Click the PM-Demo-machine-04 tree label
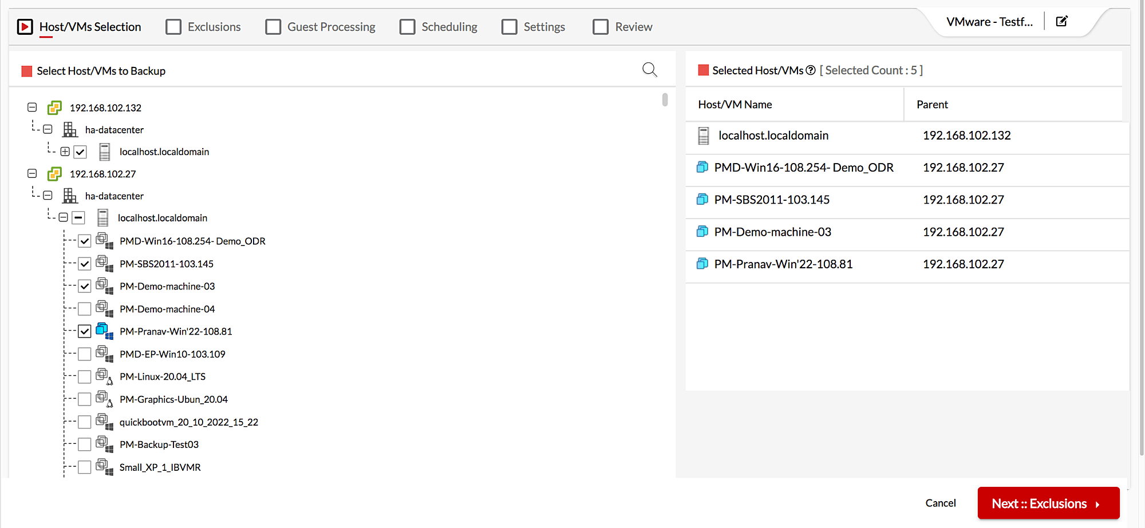Image resolution: width=1145 pixels, height=528 pixels. pyautogui.click(x=167, y=309)
